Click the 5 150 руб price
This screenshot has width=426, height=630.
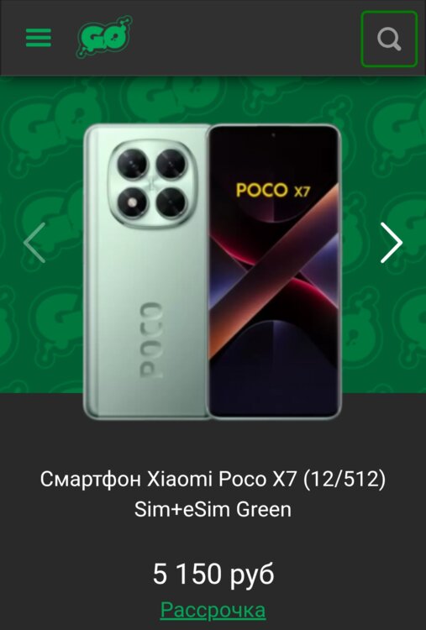pos(213,574)
